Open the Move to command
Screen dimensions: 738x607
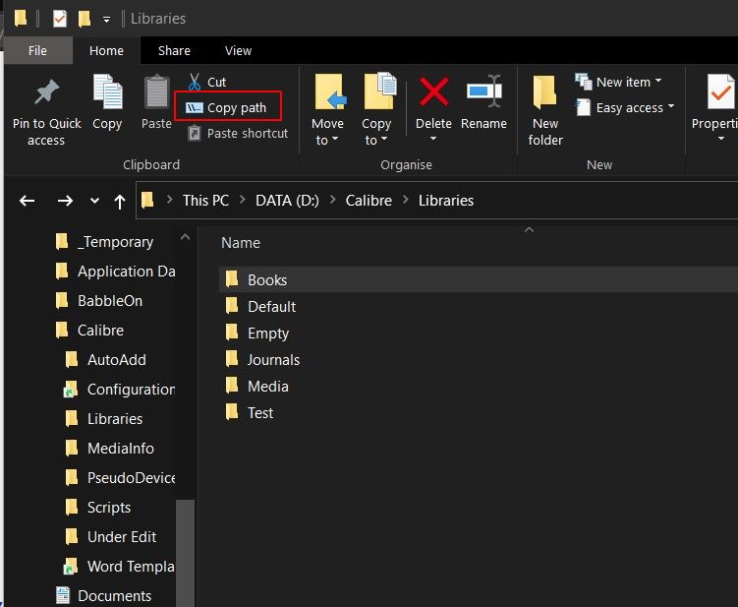[327, 109]
